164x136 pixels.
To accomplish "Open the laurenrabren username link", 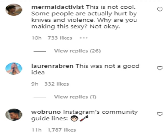I will 52,66.
